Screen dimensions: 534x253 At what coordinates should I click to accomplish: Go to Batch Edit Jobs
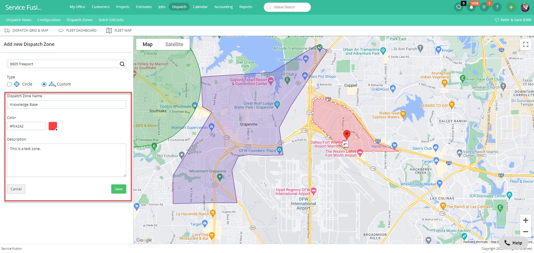[x=111, y=20]
